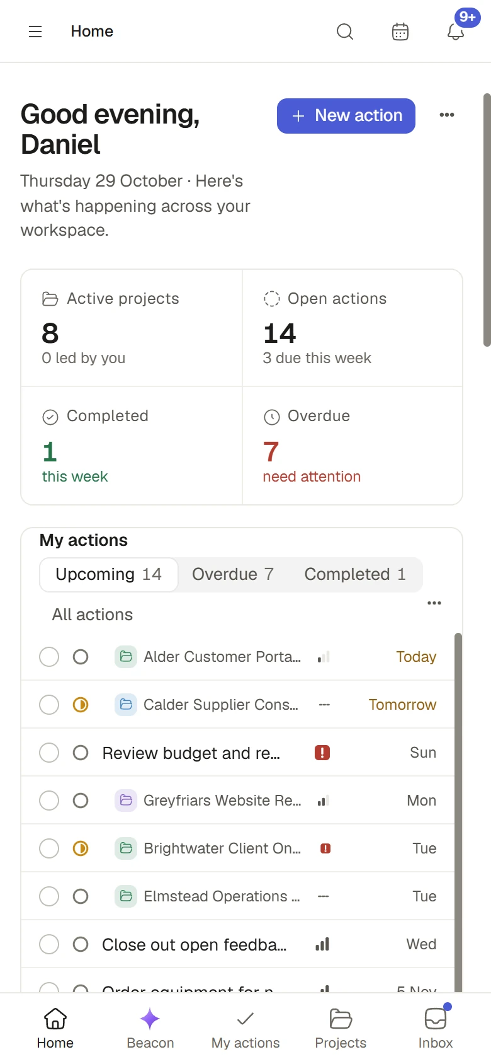Change status circle on Close out feedba… row

click(81, 944)
